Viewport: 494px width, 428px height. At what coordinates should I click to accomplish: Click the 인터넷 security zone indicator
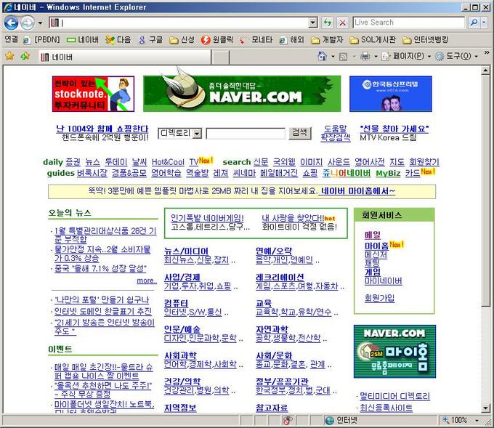coord(341,420)
